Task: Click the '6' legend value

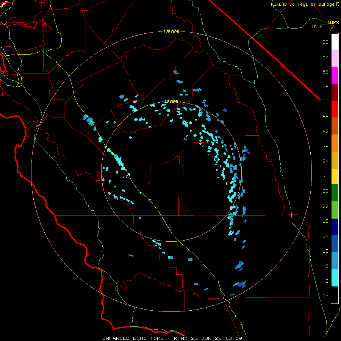Action: point(327,266)
